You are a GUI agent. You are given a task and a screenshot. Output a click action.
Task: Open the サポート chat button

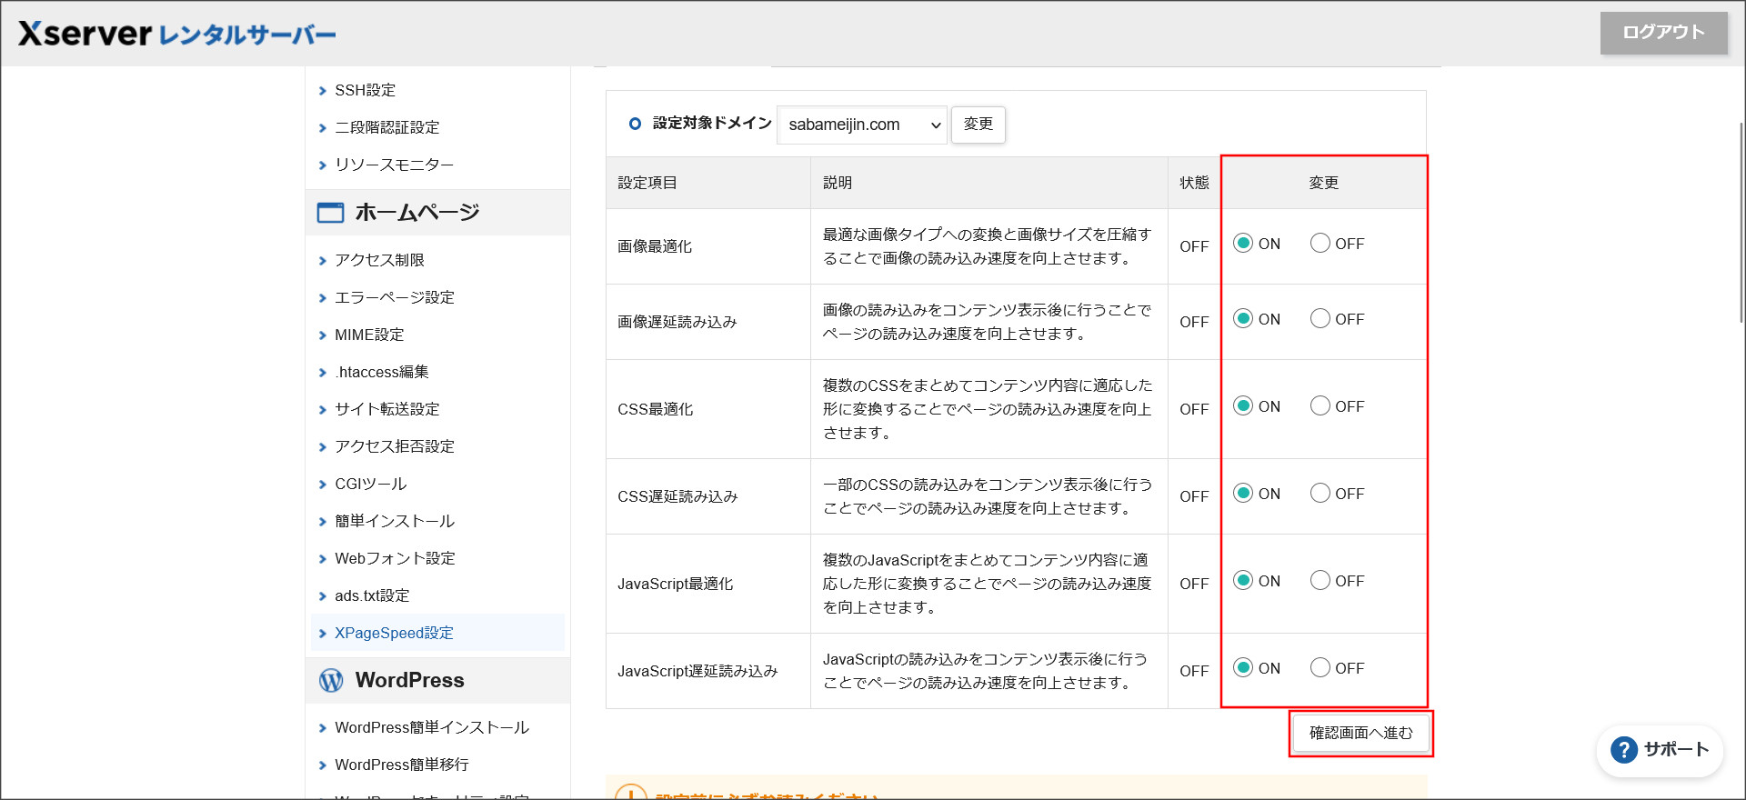coord(1660,750)
